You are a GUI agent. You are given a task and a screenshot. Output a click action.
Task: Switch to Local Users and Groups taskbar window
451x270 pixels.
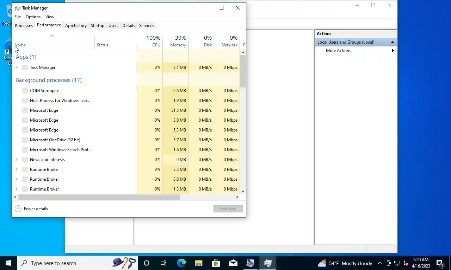250,263
